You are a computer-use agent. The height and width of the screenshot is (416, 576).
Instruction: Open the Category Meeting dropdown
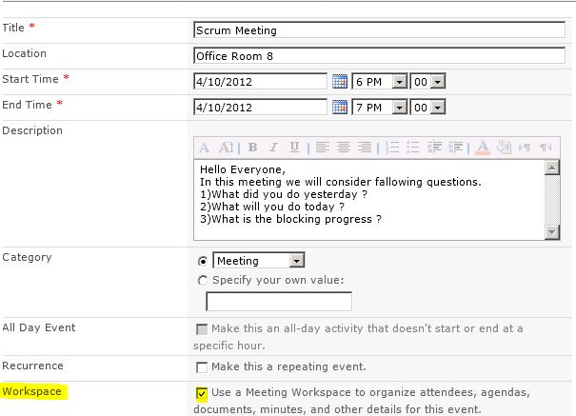tap(297, 261)
